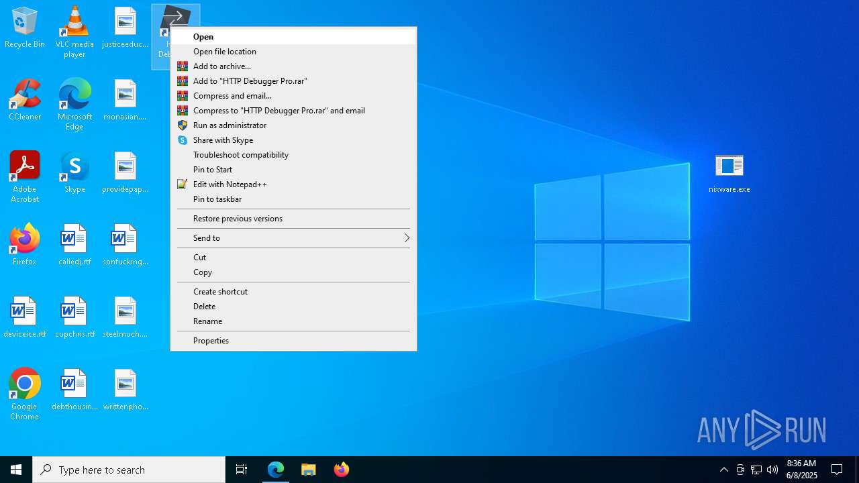Select the justiceeduc image file icon
The width and height of the screenshot is (859, 483).
point(125,28)
